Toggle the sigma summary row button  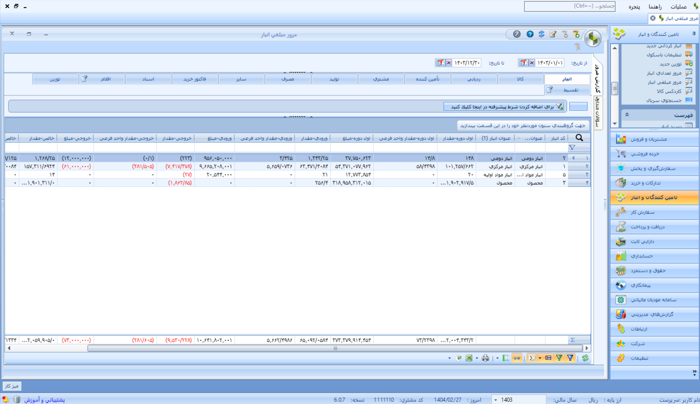click(x=532, y=358)
